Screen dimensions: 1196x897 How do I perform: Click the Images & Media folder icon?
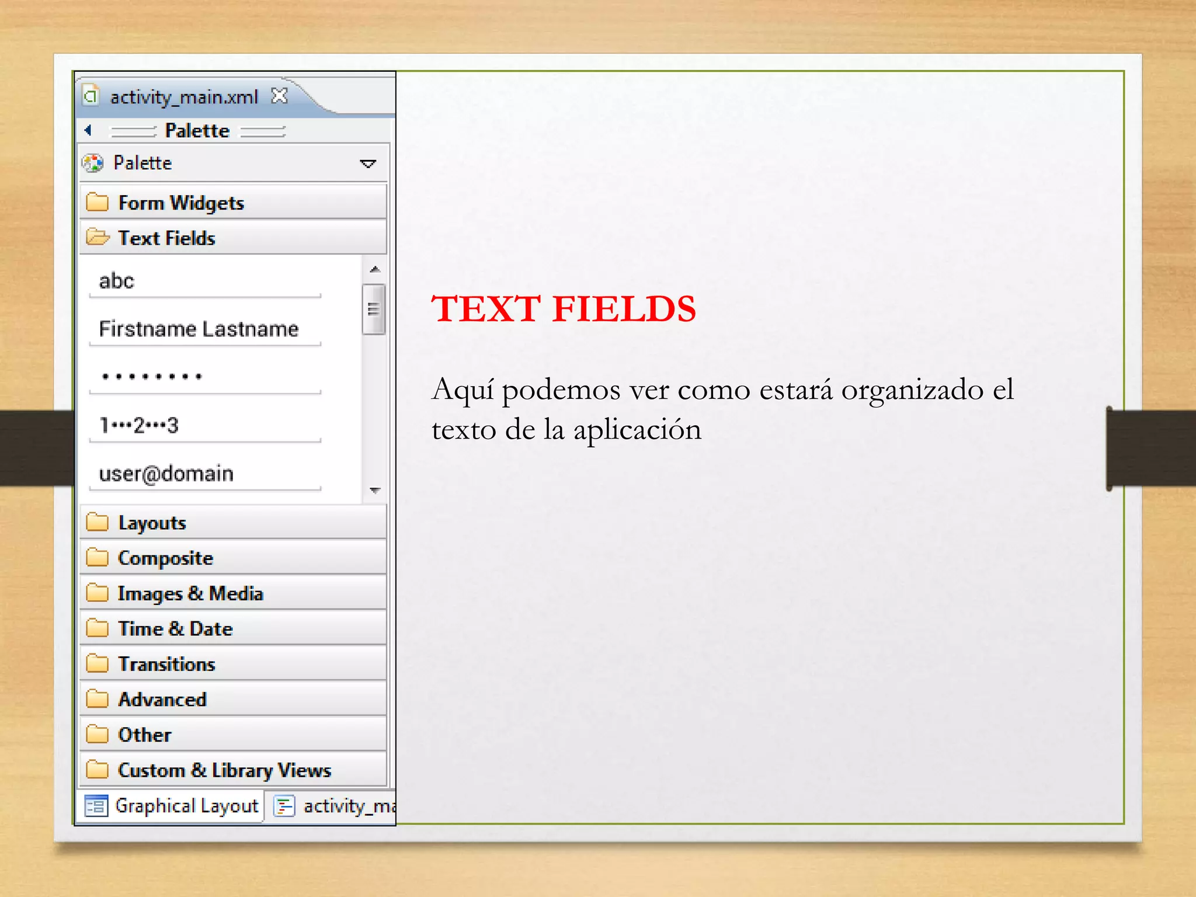point(97,593)
